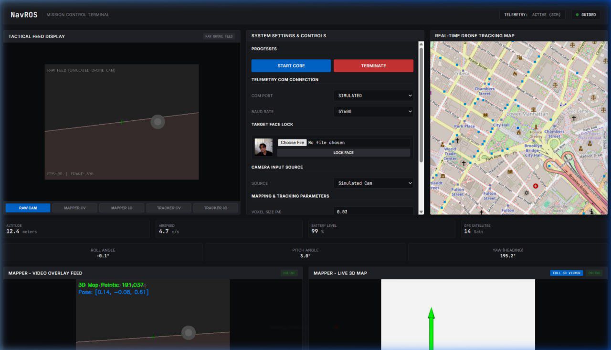Click church cross icon on Barclay Street

[457, 140]
